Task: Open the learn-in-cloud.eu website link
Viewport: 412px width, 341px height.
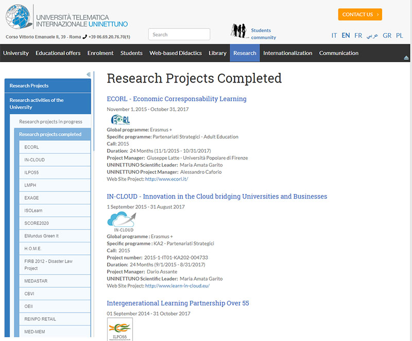Action: (x=177, y=286)
